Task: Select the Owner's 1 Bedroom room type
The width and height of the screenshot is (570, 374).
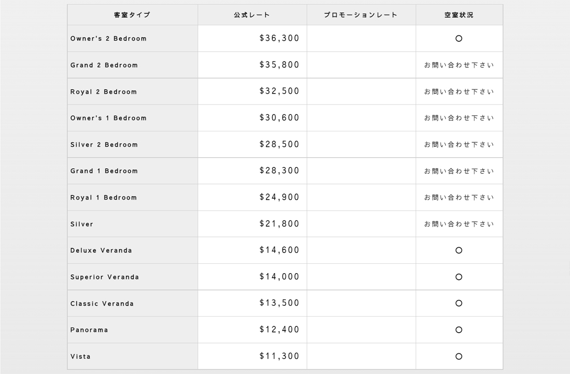Action: tap(108, 118)
